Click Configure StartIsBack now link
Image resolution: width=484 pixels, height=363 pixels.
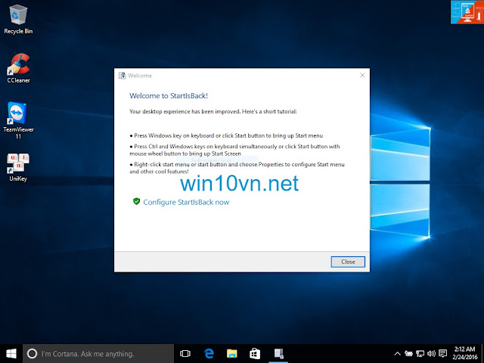pos(186,202)
